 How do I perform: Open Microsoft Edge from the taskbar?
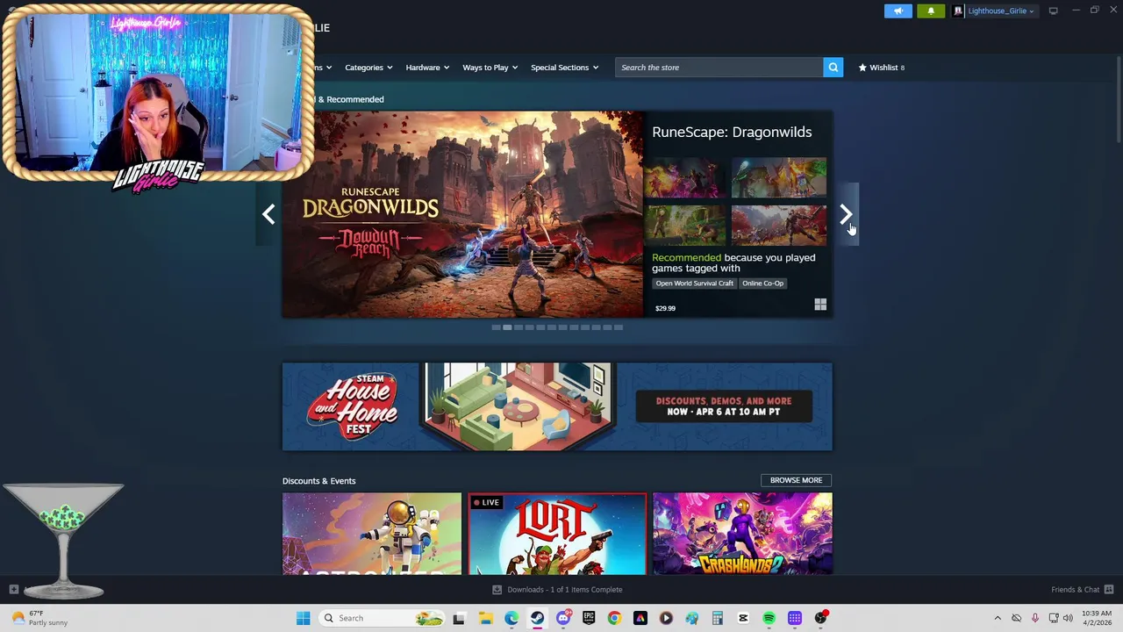511,618
